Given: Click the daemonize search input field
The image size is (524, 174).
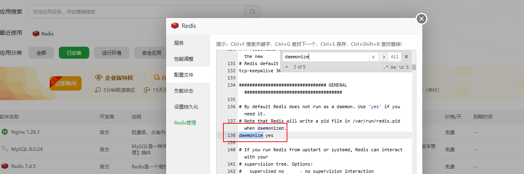Looking at the screenshot, I should tap(325, 57).
